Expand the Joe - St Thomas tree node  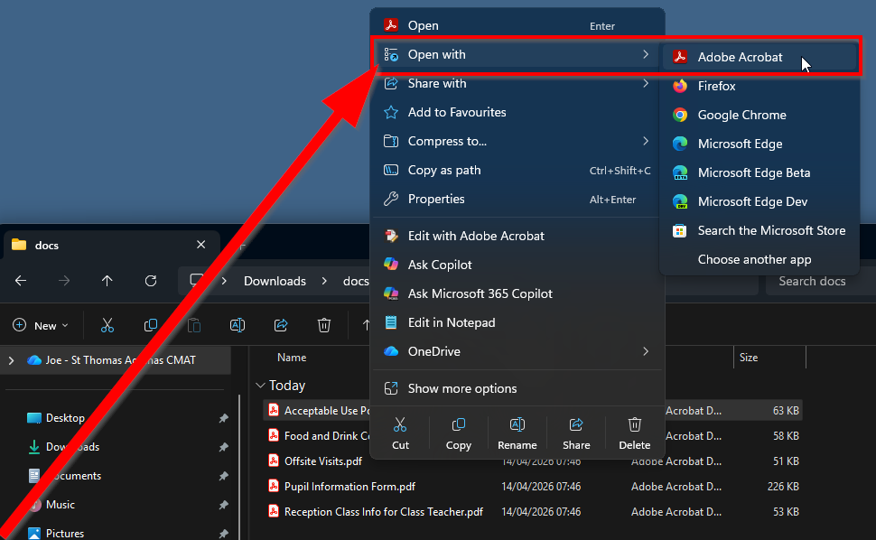click(x=11, y=359)
